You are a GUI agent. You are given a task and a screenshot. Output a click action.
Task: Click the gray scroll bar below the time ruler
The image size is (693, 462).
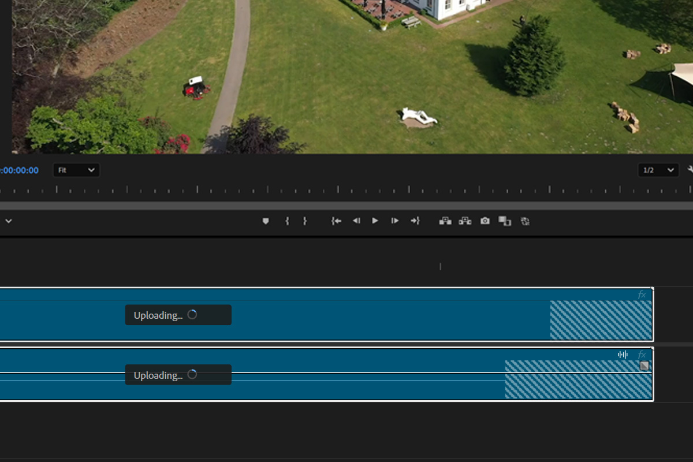pos(346,206)
